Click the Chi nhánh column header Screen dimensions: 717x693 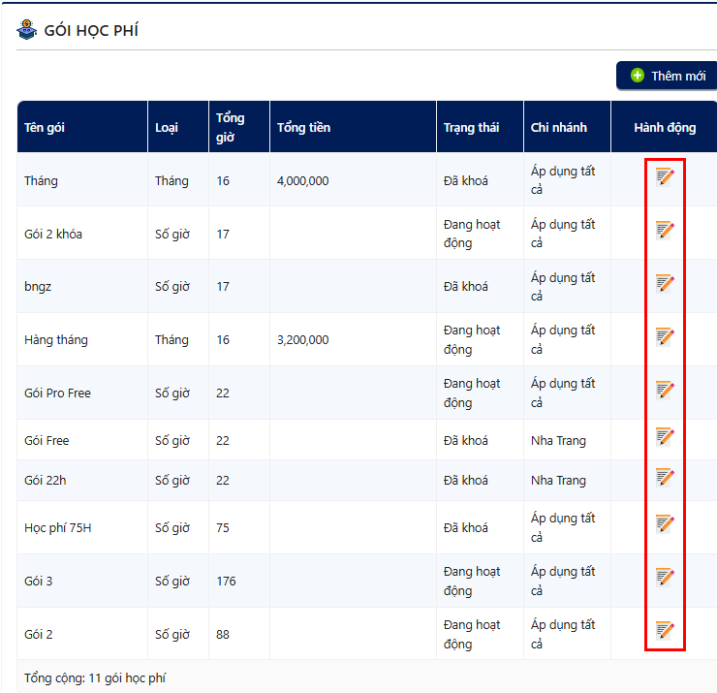coord(558,127)
